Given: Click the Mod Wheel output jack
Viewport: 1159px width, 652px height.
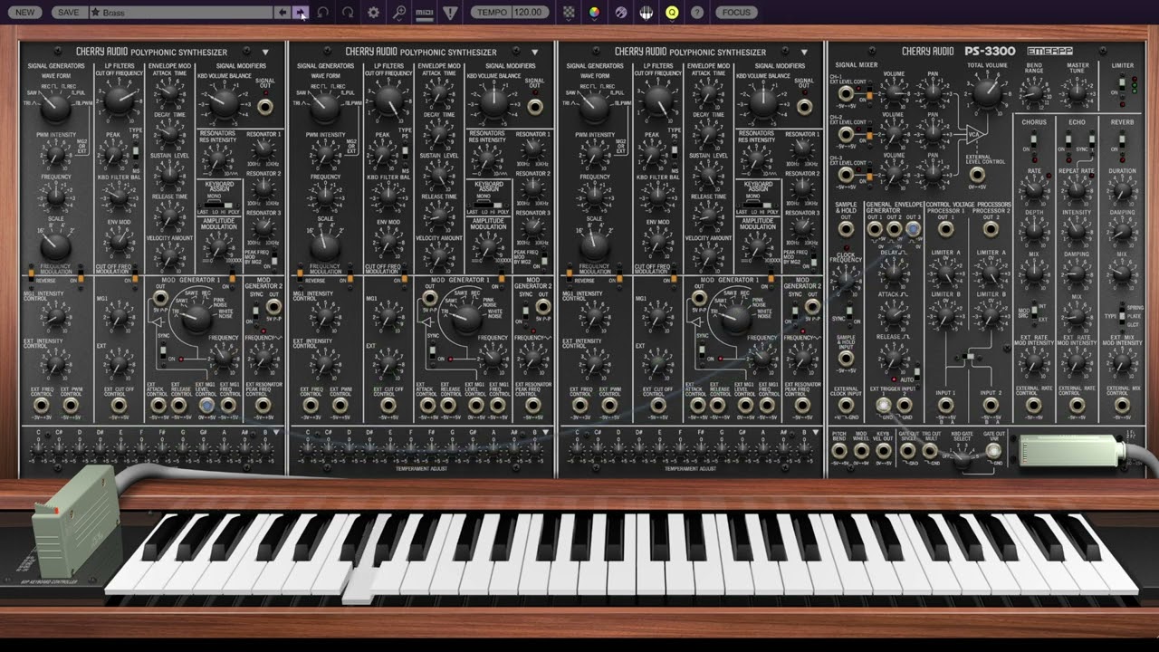Looking at the screenshot, I should coord(861,450).
